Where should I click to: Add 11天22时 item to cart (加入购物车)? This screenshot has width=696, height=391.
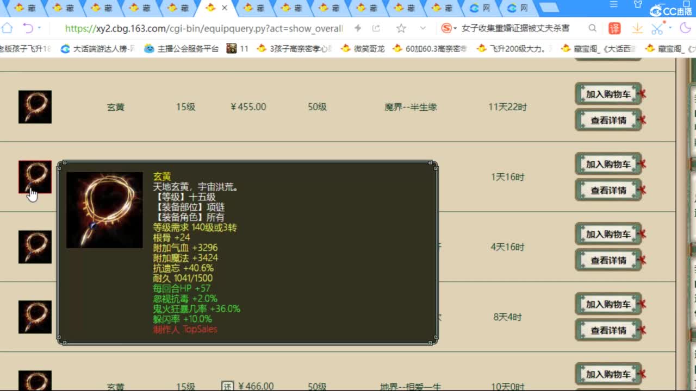tap(608, 94)
